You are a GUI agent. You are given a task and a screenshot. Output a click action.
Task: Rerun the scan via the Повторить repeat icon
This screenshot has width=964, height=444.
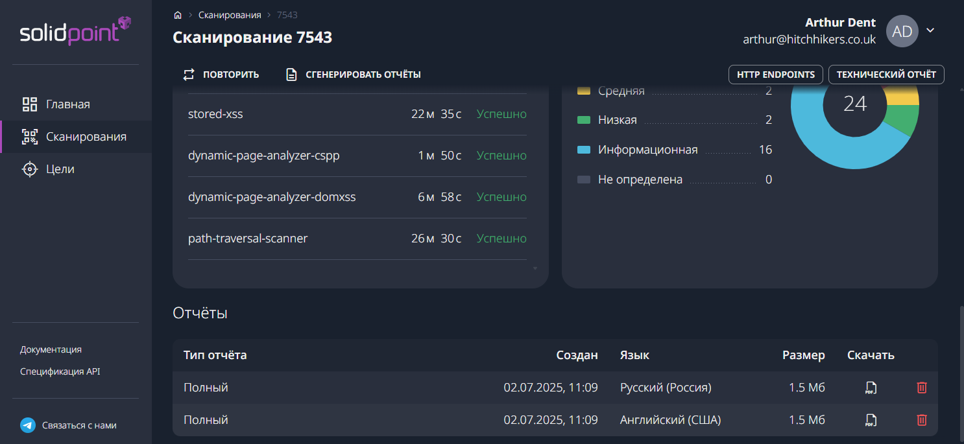point(189,74)
